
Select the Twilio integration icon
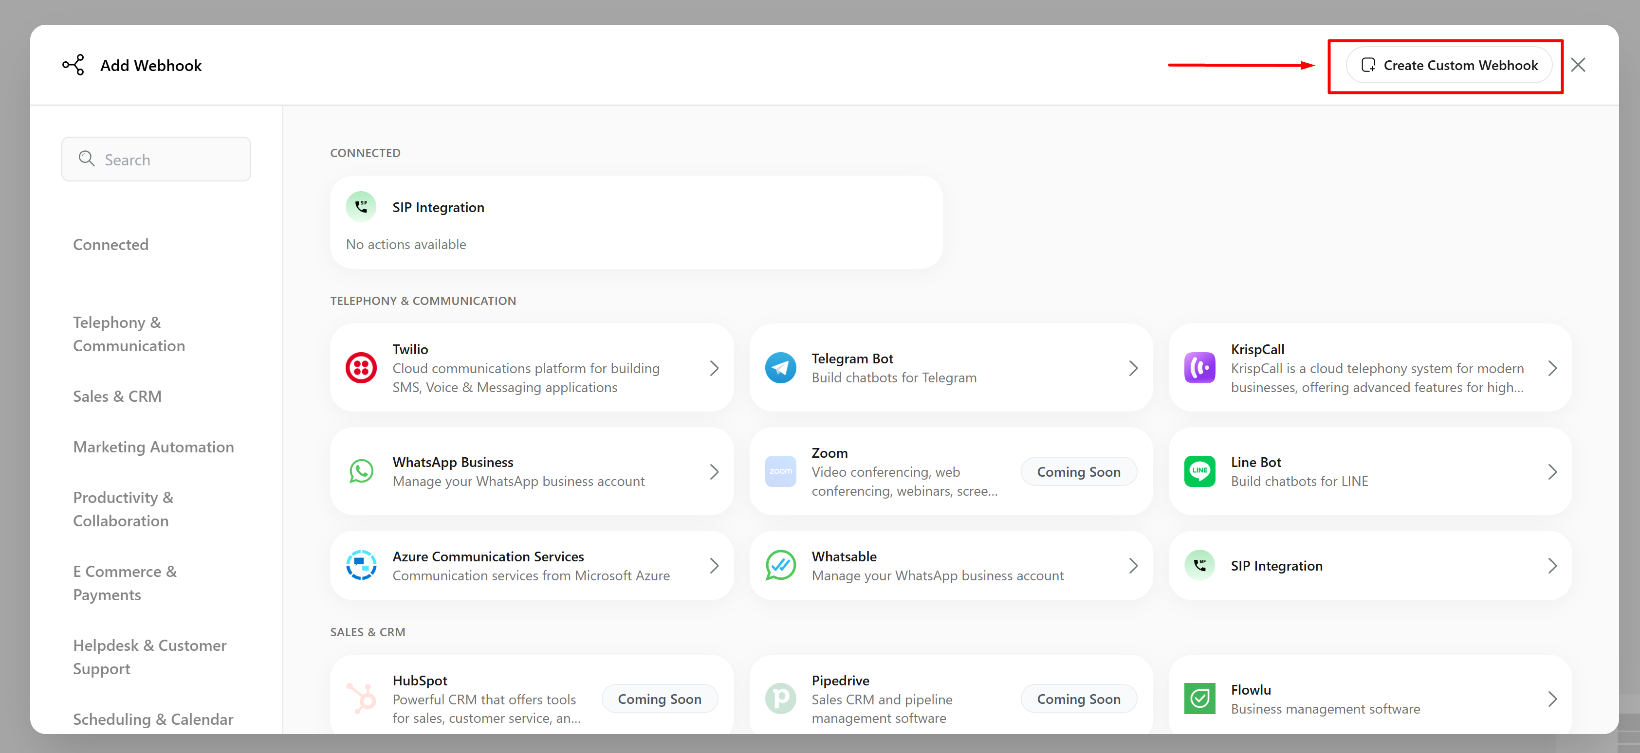point(361,368)
